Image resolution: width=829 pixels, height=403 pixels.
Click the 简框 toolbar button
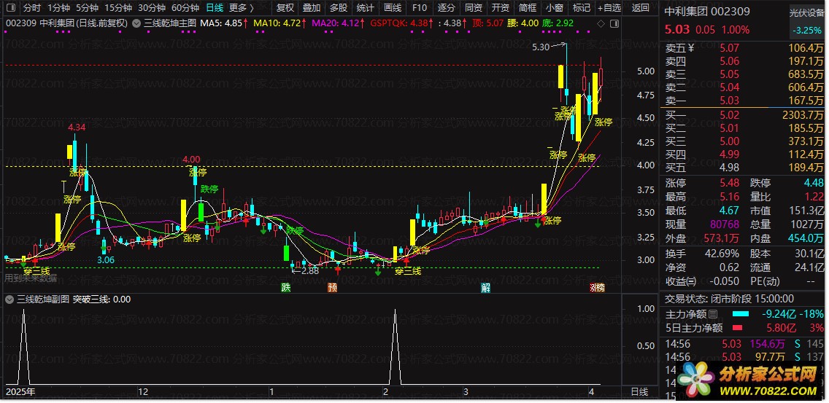coord(527,8)
